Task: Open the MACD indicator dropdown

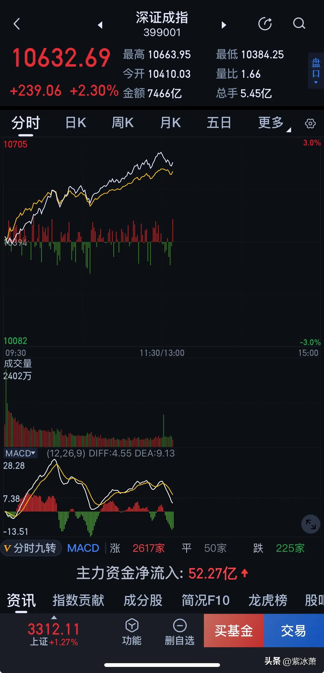Action: coord(20,453)
